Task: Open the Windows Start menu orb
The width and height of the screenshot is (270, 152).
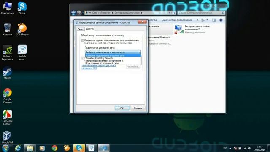Action: 5,148
